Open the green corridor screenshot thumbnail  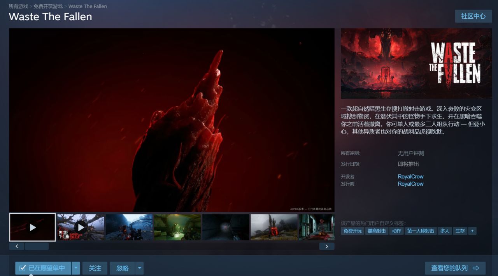[177, 227]
